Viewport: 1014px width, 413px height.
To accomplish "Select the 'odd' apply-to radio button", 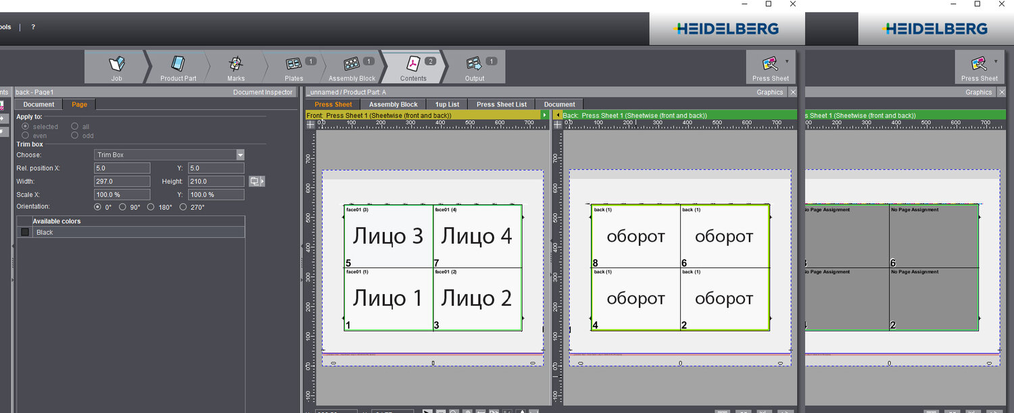I will pos(75,136).
